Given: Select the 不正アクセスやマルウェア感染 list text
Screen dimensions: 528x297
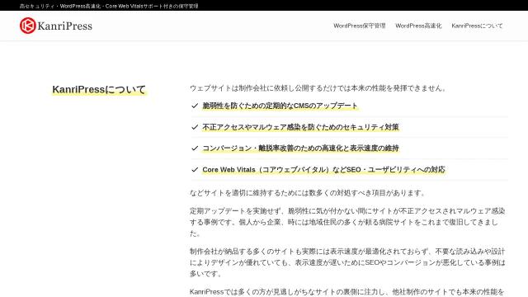Looking at the screenshot, I should (x=300, y=127).
